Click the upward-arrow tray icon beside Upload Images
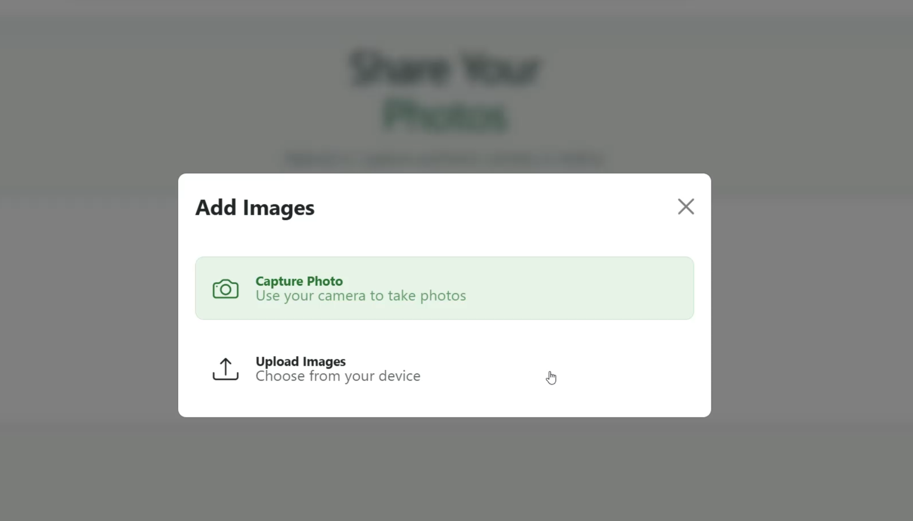Screen dimensions: 913x521 225,368
